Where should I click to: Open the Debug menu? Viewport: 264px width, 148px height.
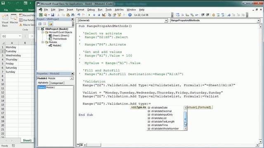(x=91, y=10)
